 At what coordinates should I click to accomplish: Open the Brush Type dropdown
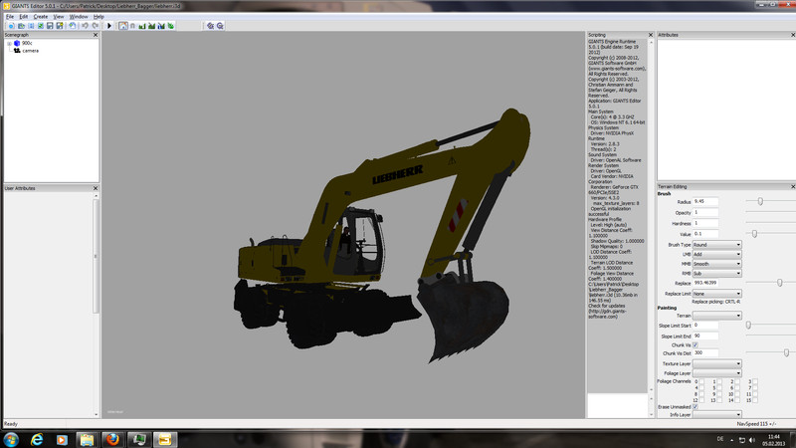click(x=716, y=245)
